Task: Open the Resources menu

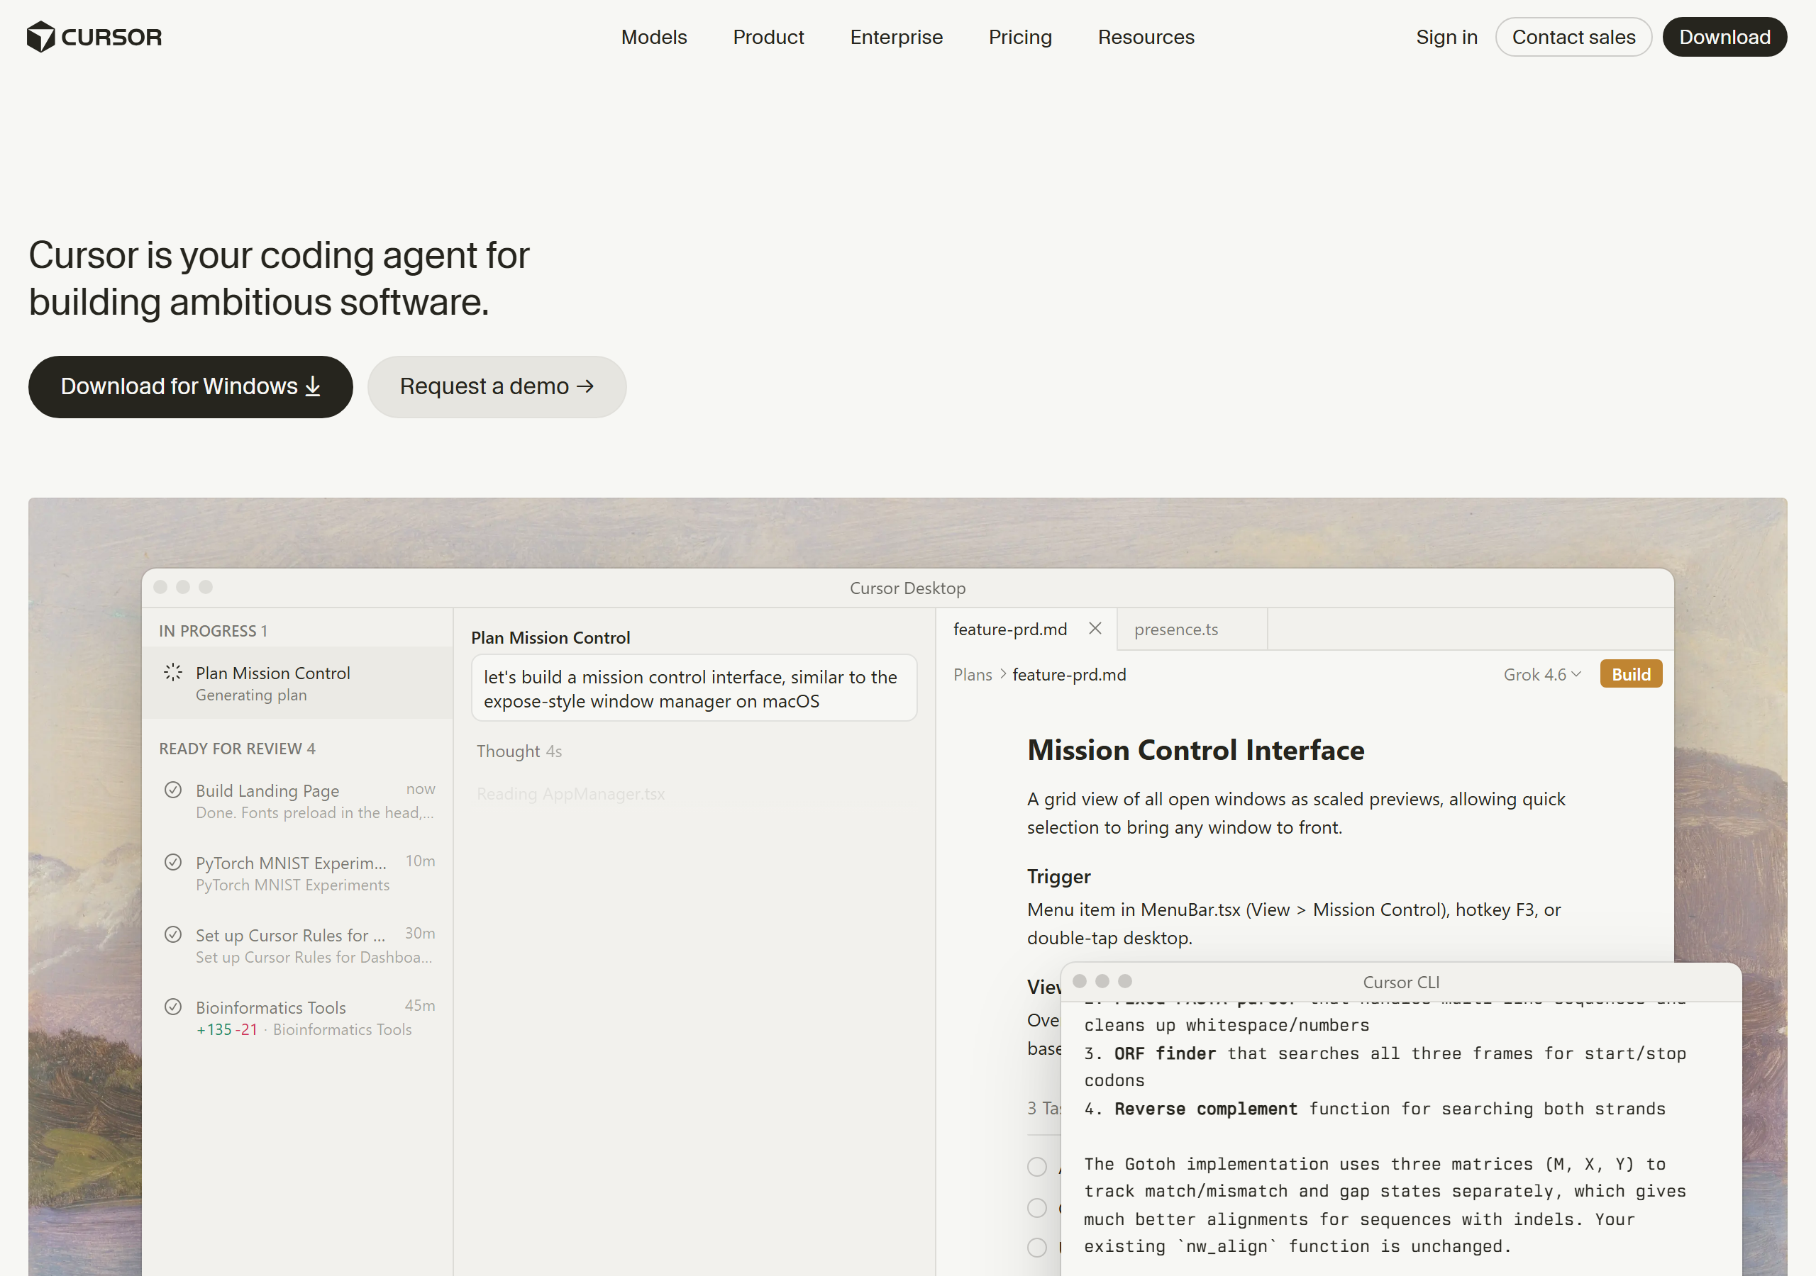Action: click(1145, 37)
